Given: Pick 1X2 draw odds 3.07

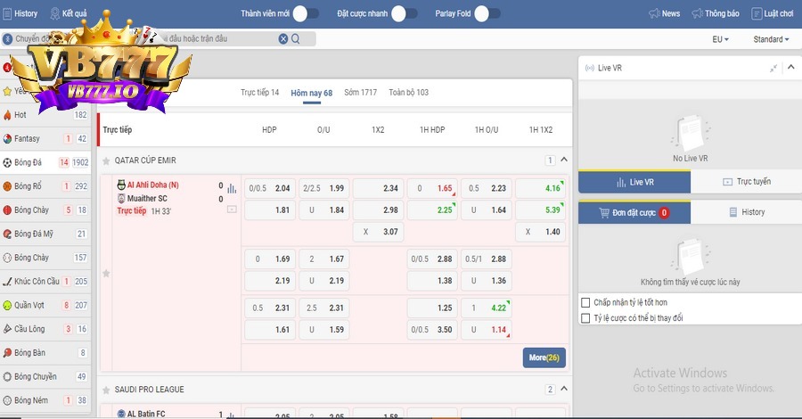Looking at the screenshot, I should pos(379,232).
